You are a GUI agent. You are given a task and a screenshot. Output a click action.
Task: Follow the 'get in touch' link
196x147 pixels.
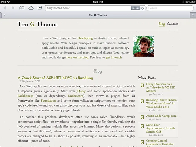coord(114,57)
